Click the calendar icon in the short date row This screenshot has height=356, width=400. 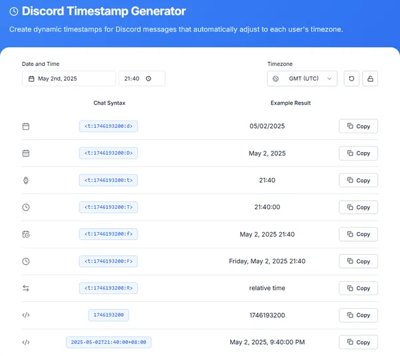[x=26, y=126]
